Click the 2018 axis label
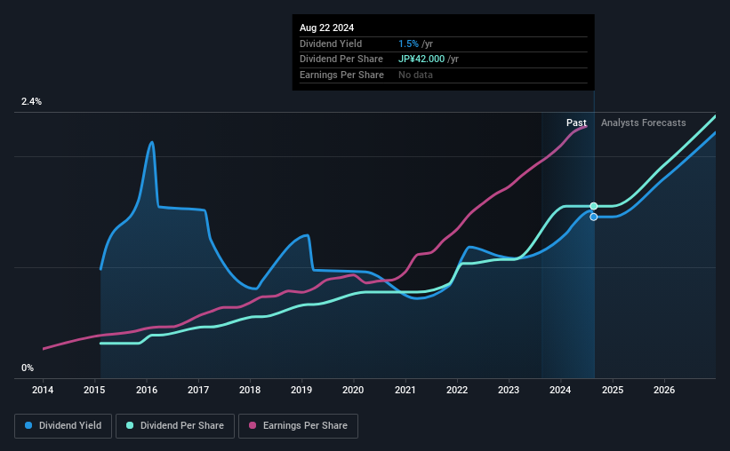Image resolution: width=730 pixels, height=451 pixels. (250, 390)
